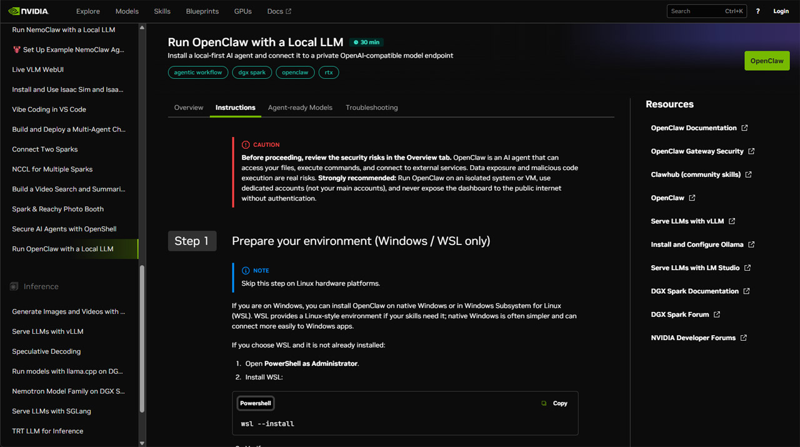Click the dgx spark tag

tap(252, 73)
